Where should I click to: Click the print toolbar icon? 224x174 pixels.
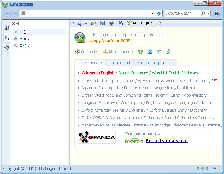coord(111,23)
